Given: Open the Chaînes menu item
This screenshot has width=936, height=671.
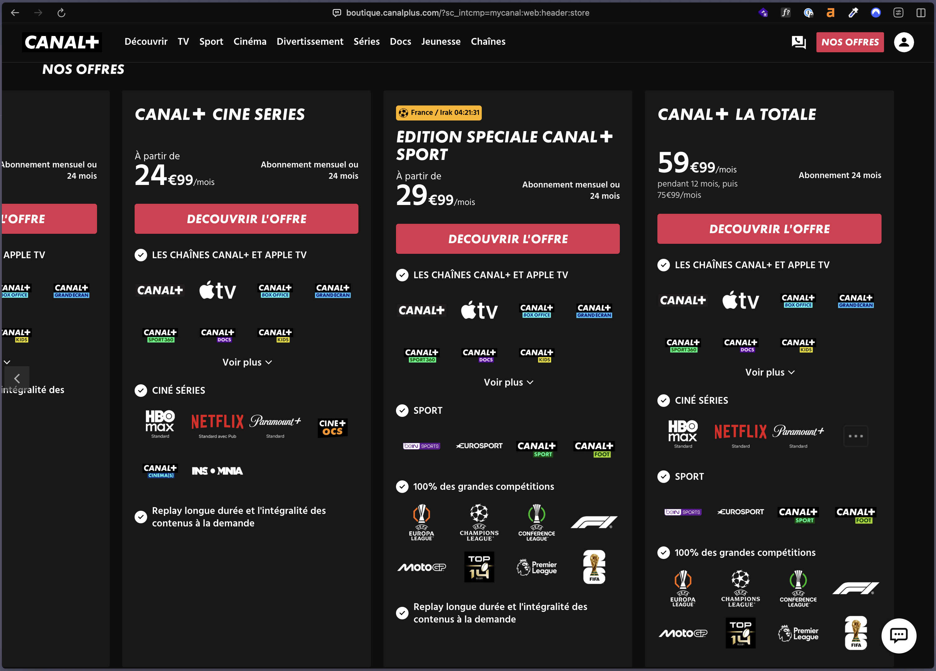Looking at the screenshot, I should [488, 42].
